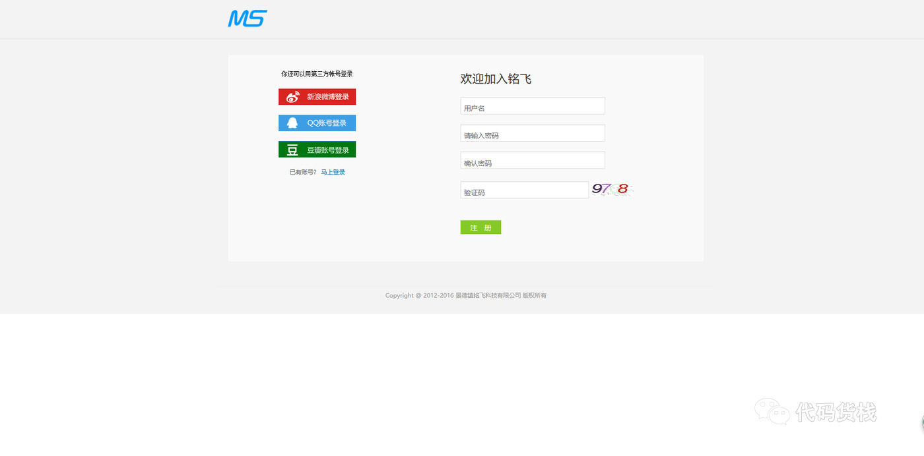Select the QQ账号登录 option
924x456 pixels.
tap(317, 123)
